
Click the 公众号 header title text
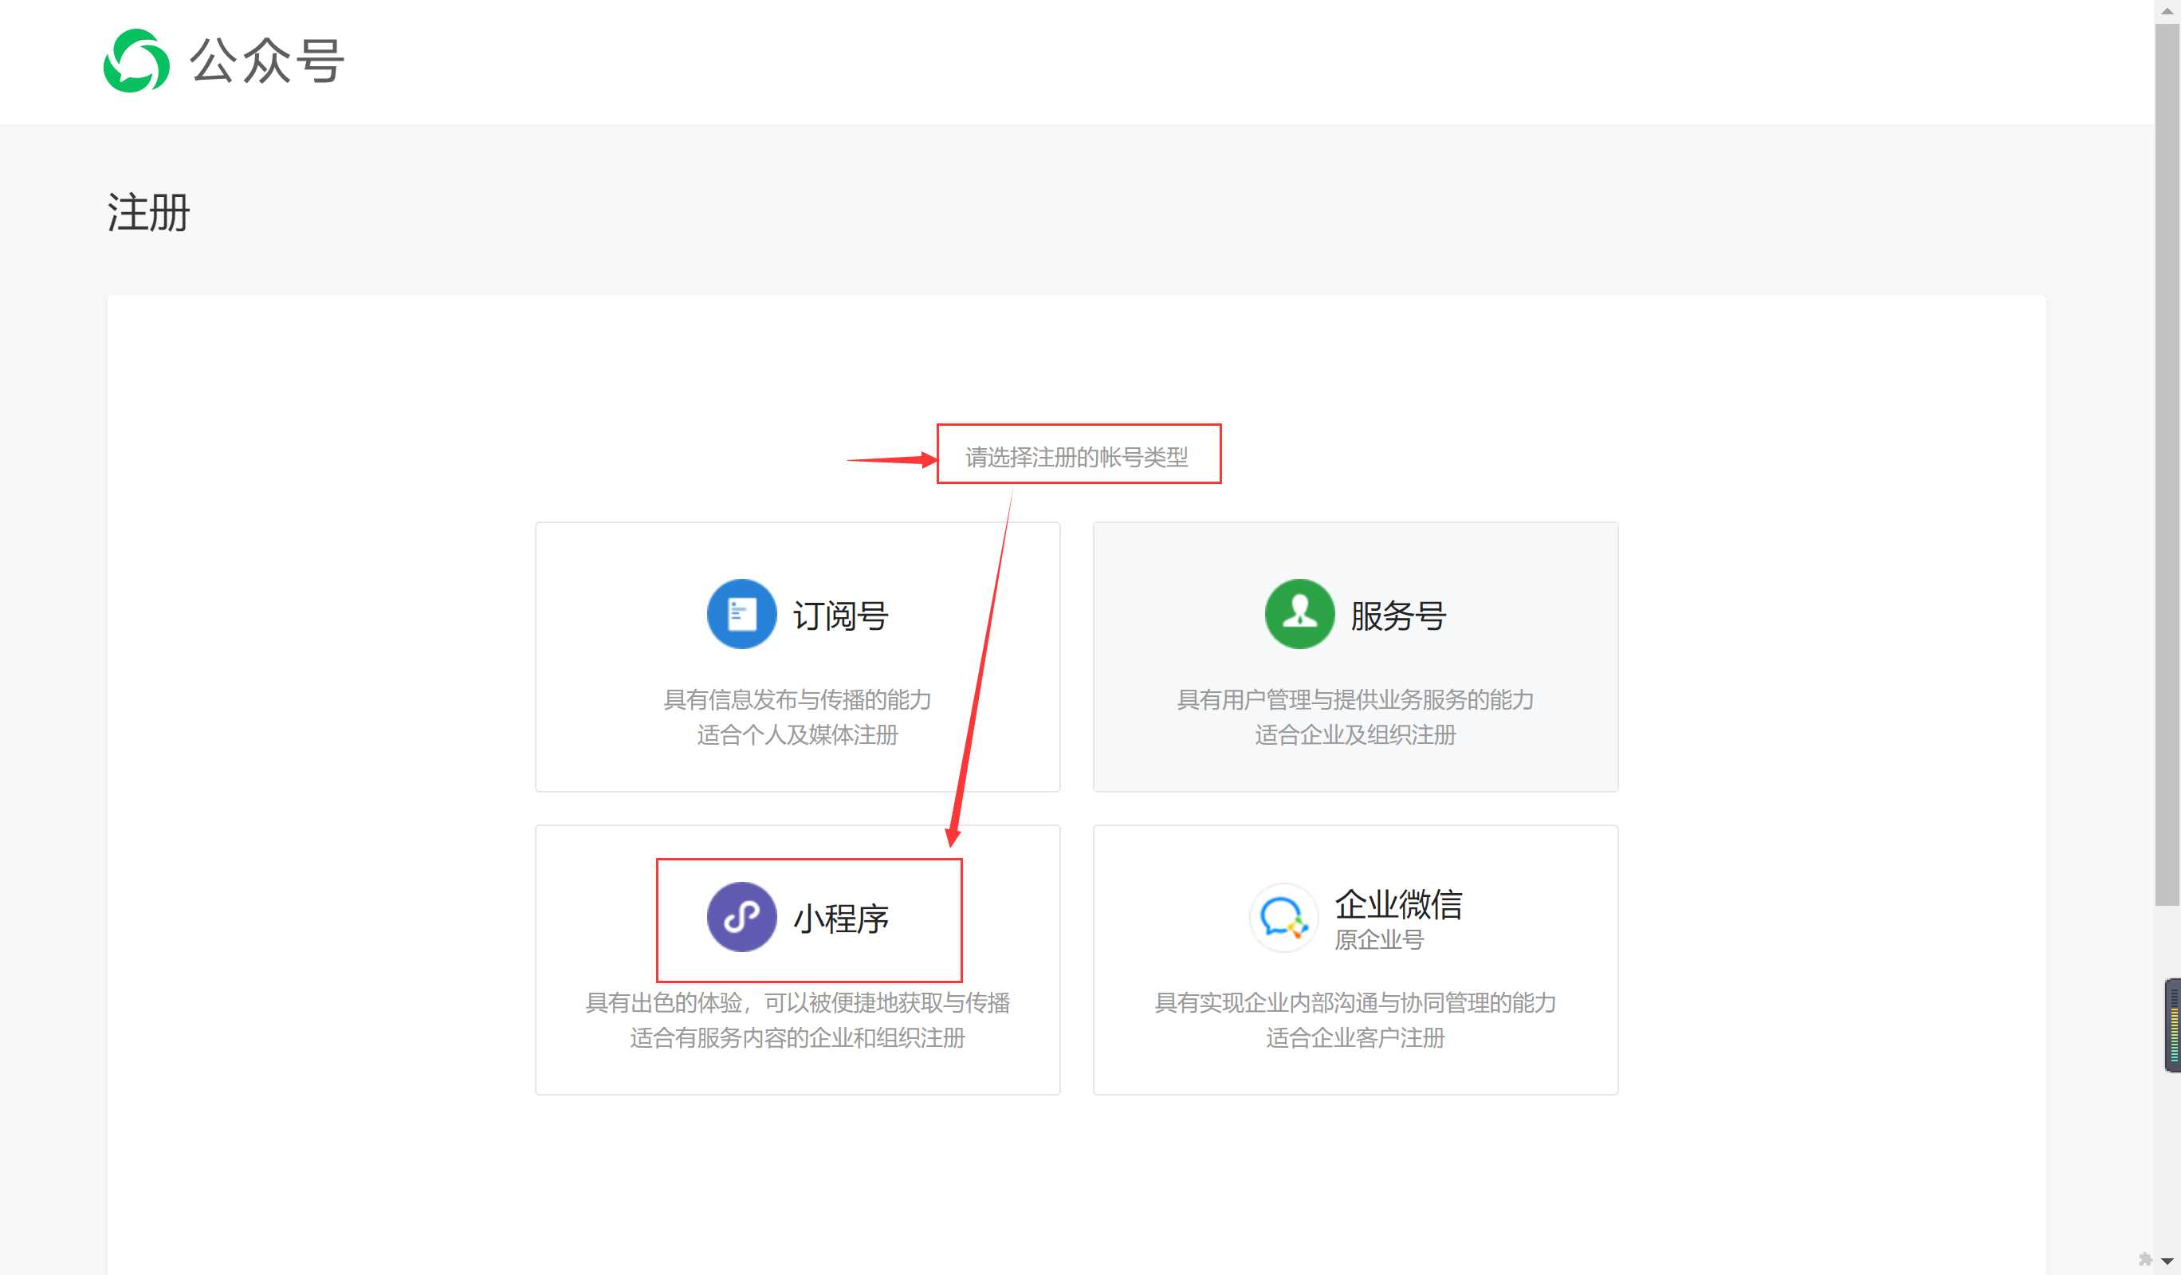click(267, 61)
